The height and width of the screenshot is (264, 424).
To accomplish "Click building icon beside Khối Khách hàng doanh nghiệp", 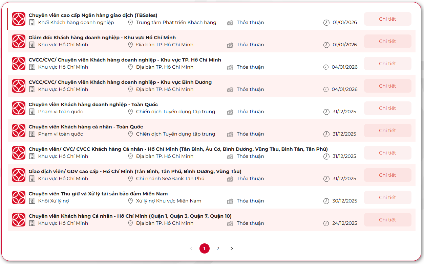I will coord(32,22).
